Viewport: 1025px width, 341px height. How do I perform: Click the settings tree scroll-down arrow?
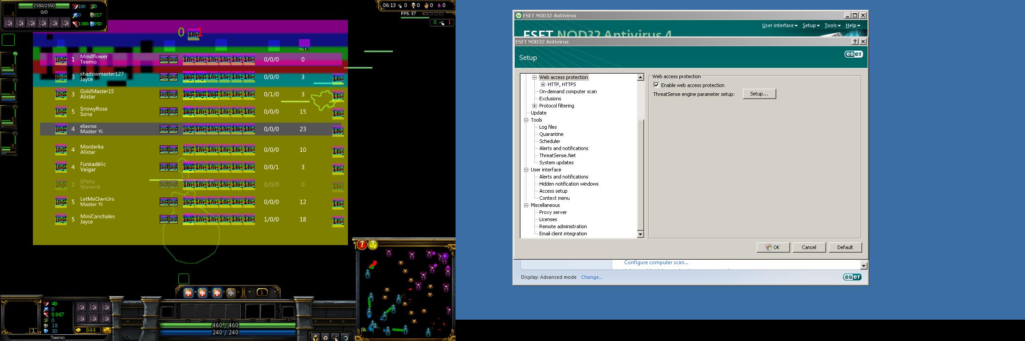pos(641,234)
